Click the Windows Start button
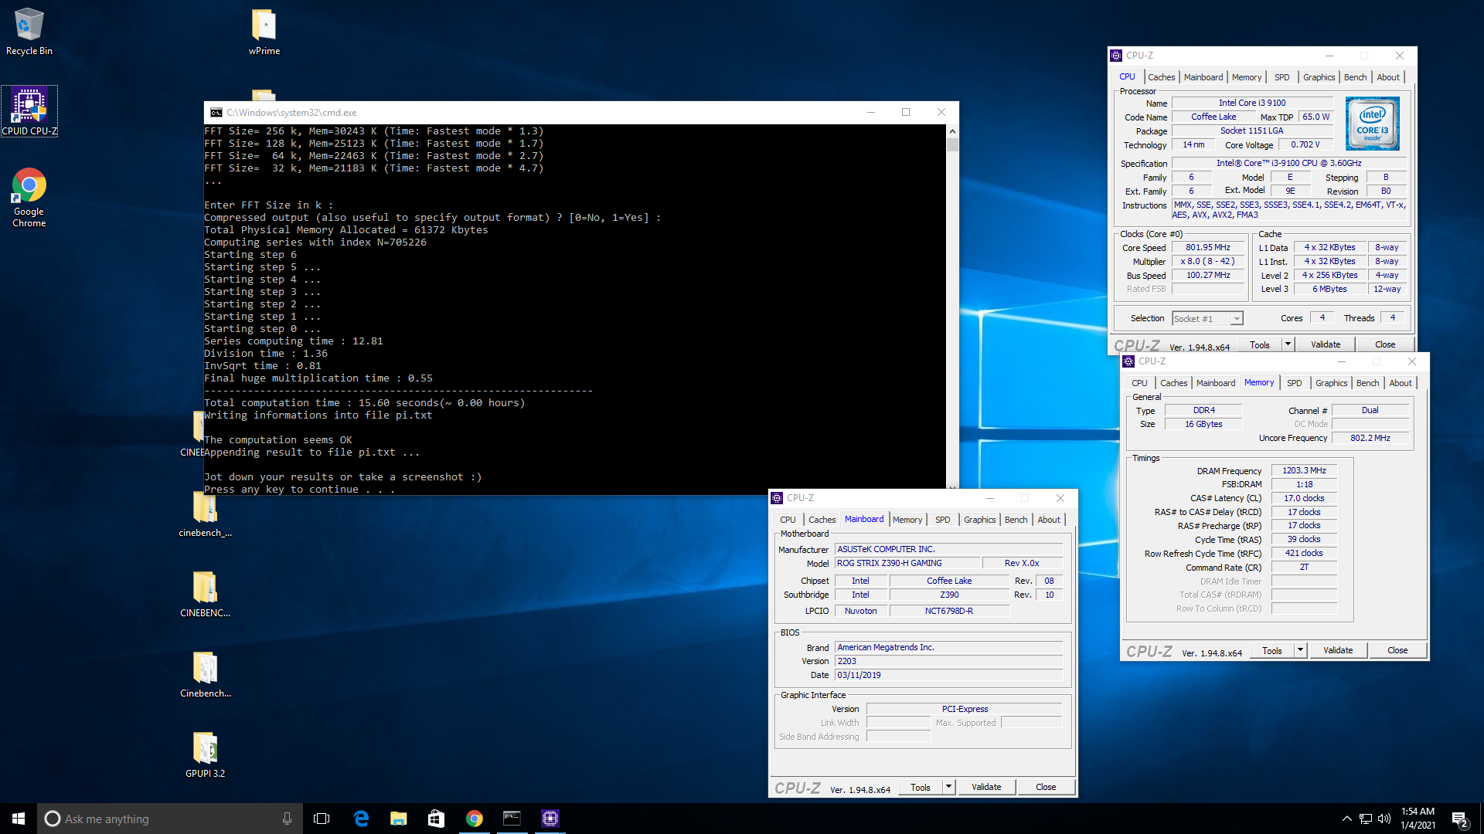The height and width of the screenshot is (834, 1484). coord(19,819)
